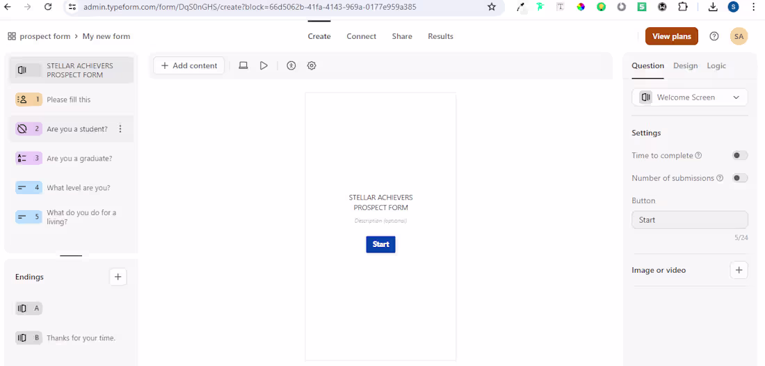The height and width of the screenshot is (366, 765).
Task: Select ending B icon
Action: coord(29,337)
